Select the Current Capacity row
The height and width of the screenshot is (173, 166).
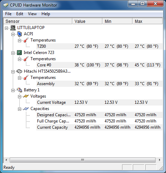point(99,127)
